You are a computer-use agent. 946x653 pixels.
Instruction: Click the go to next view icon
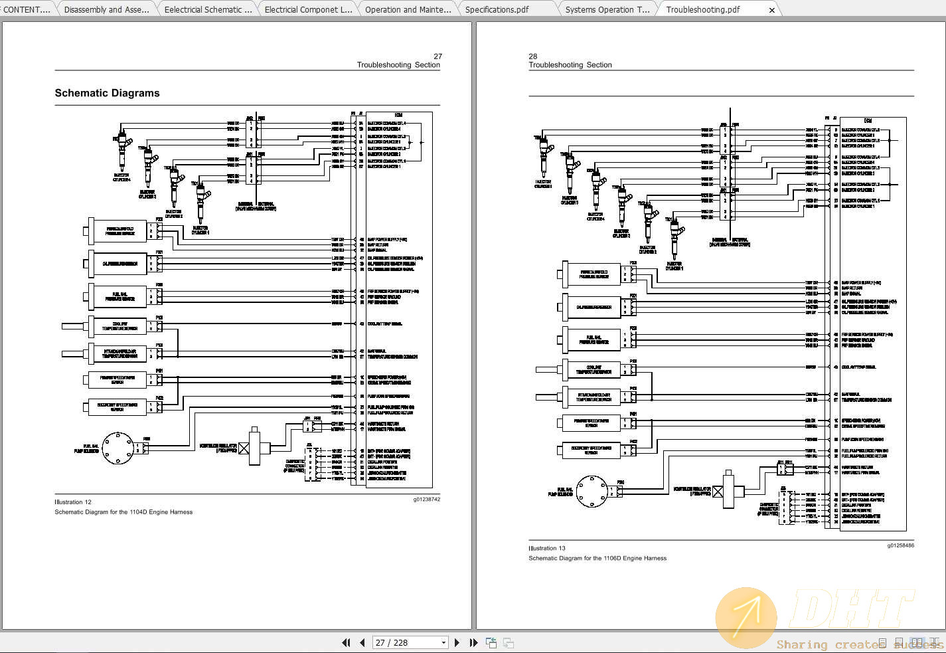pyautogui.click(x=509, y=642)
